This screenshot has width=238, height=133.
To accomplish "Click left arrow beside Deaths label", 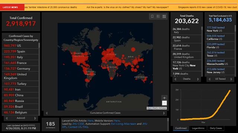I will coord(175,79).
